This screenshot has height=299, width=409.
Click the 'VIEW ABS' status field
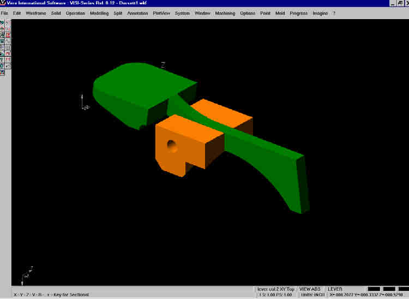[x=310, y=289]
